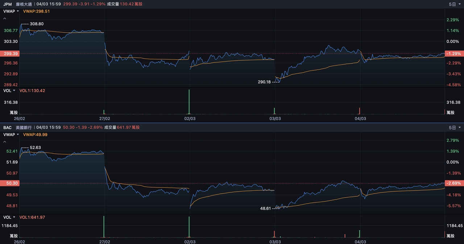
Task: Open the VWAP indicator dropdown on BAC chart
Action: tap(11, 134)
